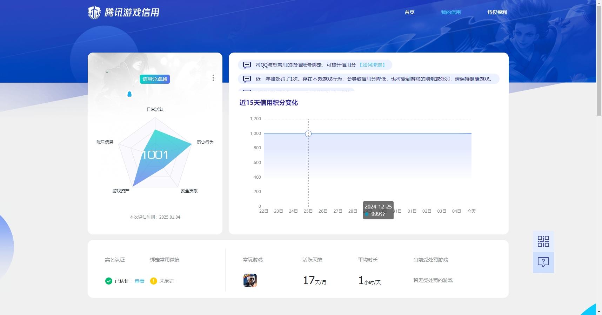Click the 信用分卓越 badge

[155, 79]
